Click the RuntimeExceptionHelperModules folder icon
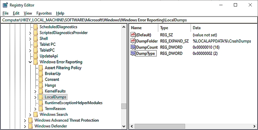 [41, 103]
